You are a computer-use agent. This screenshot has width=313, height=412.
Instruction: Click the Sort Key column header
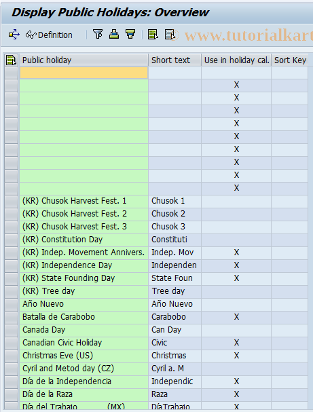point(290,60)
